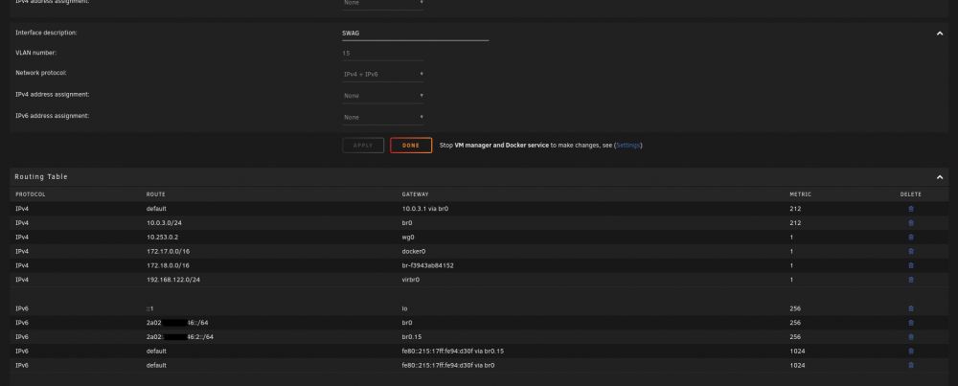The width and height of the screenshot is (958, 386).
Task: Collapse the SWAG interface section
Action: (x=940, y=34)
